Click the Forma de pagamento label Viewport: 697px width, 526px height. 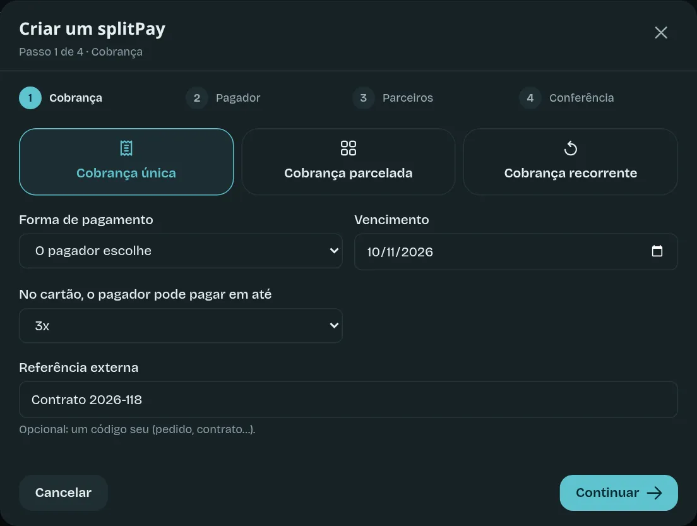86,220
